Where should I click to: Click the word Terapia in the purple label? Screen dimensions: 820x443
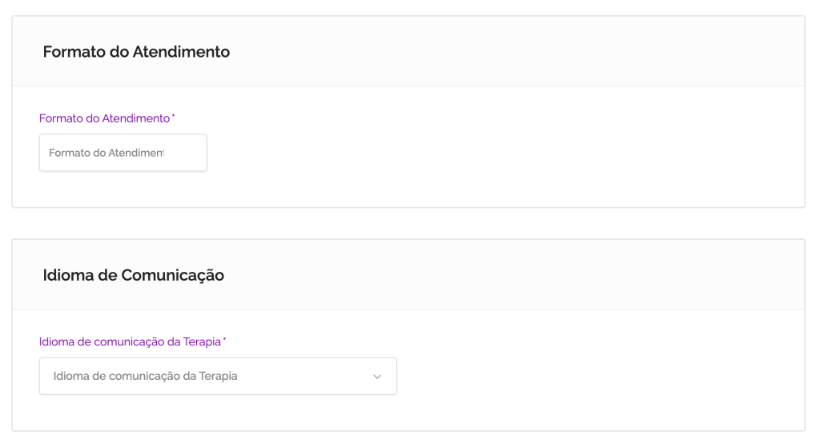[201, 341]
